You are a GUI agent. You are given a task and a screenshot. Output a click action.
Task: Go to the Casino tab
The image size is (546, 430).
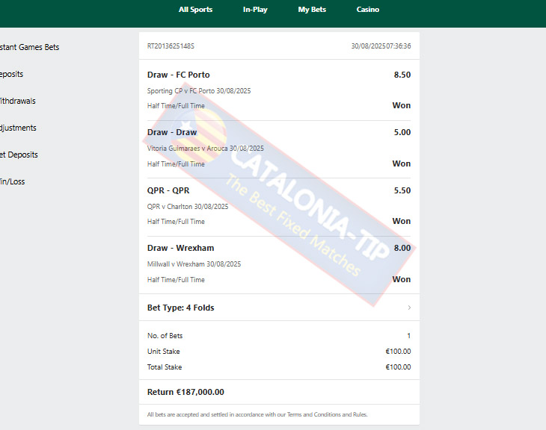[x=367, y=10]
